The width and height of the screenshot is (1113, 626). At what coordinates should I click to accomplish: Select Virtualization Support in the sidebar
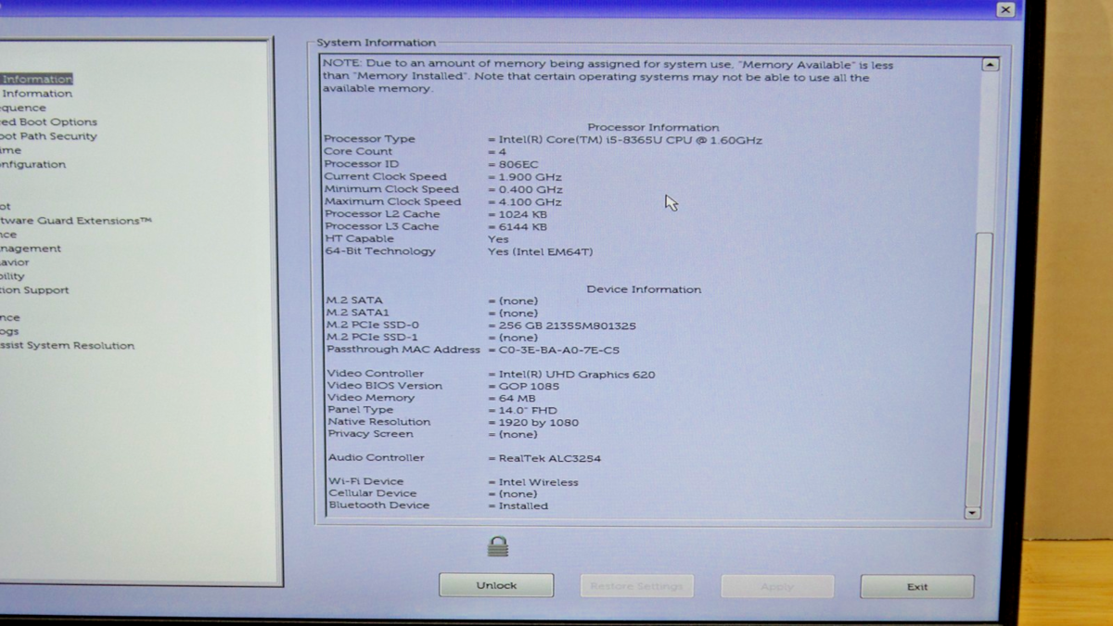(34, 290)
